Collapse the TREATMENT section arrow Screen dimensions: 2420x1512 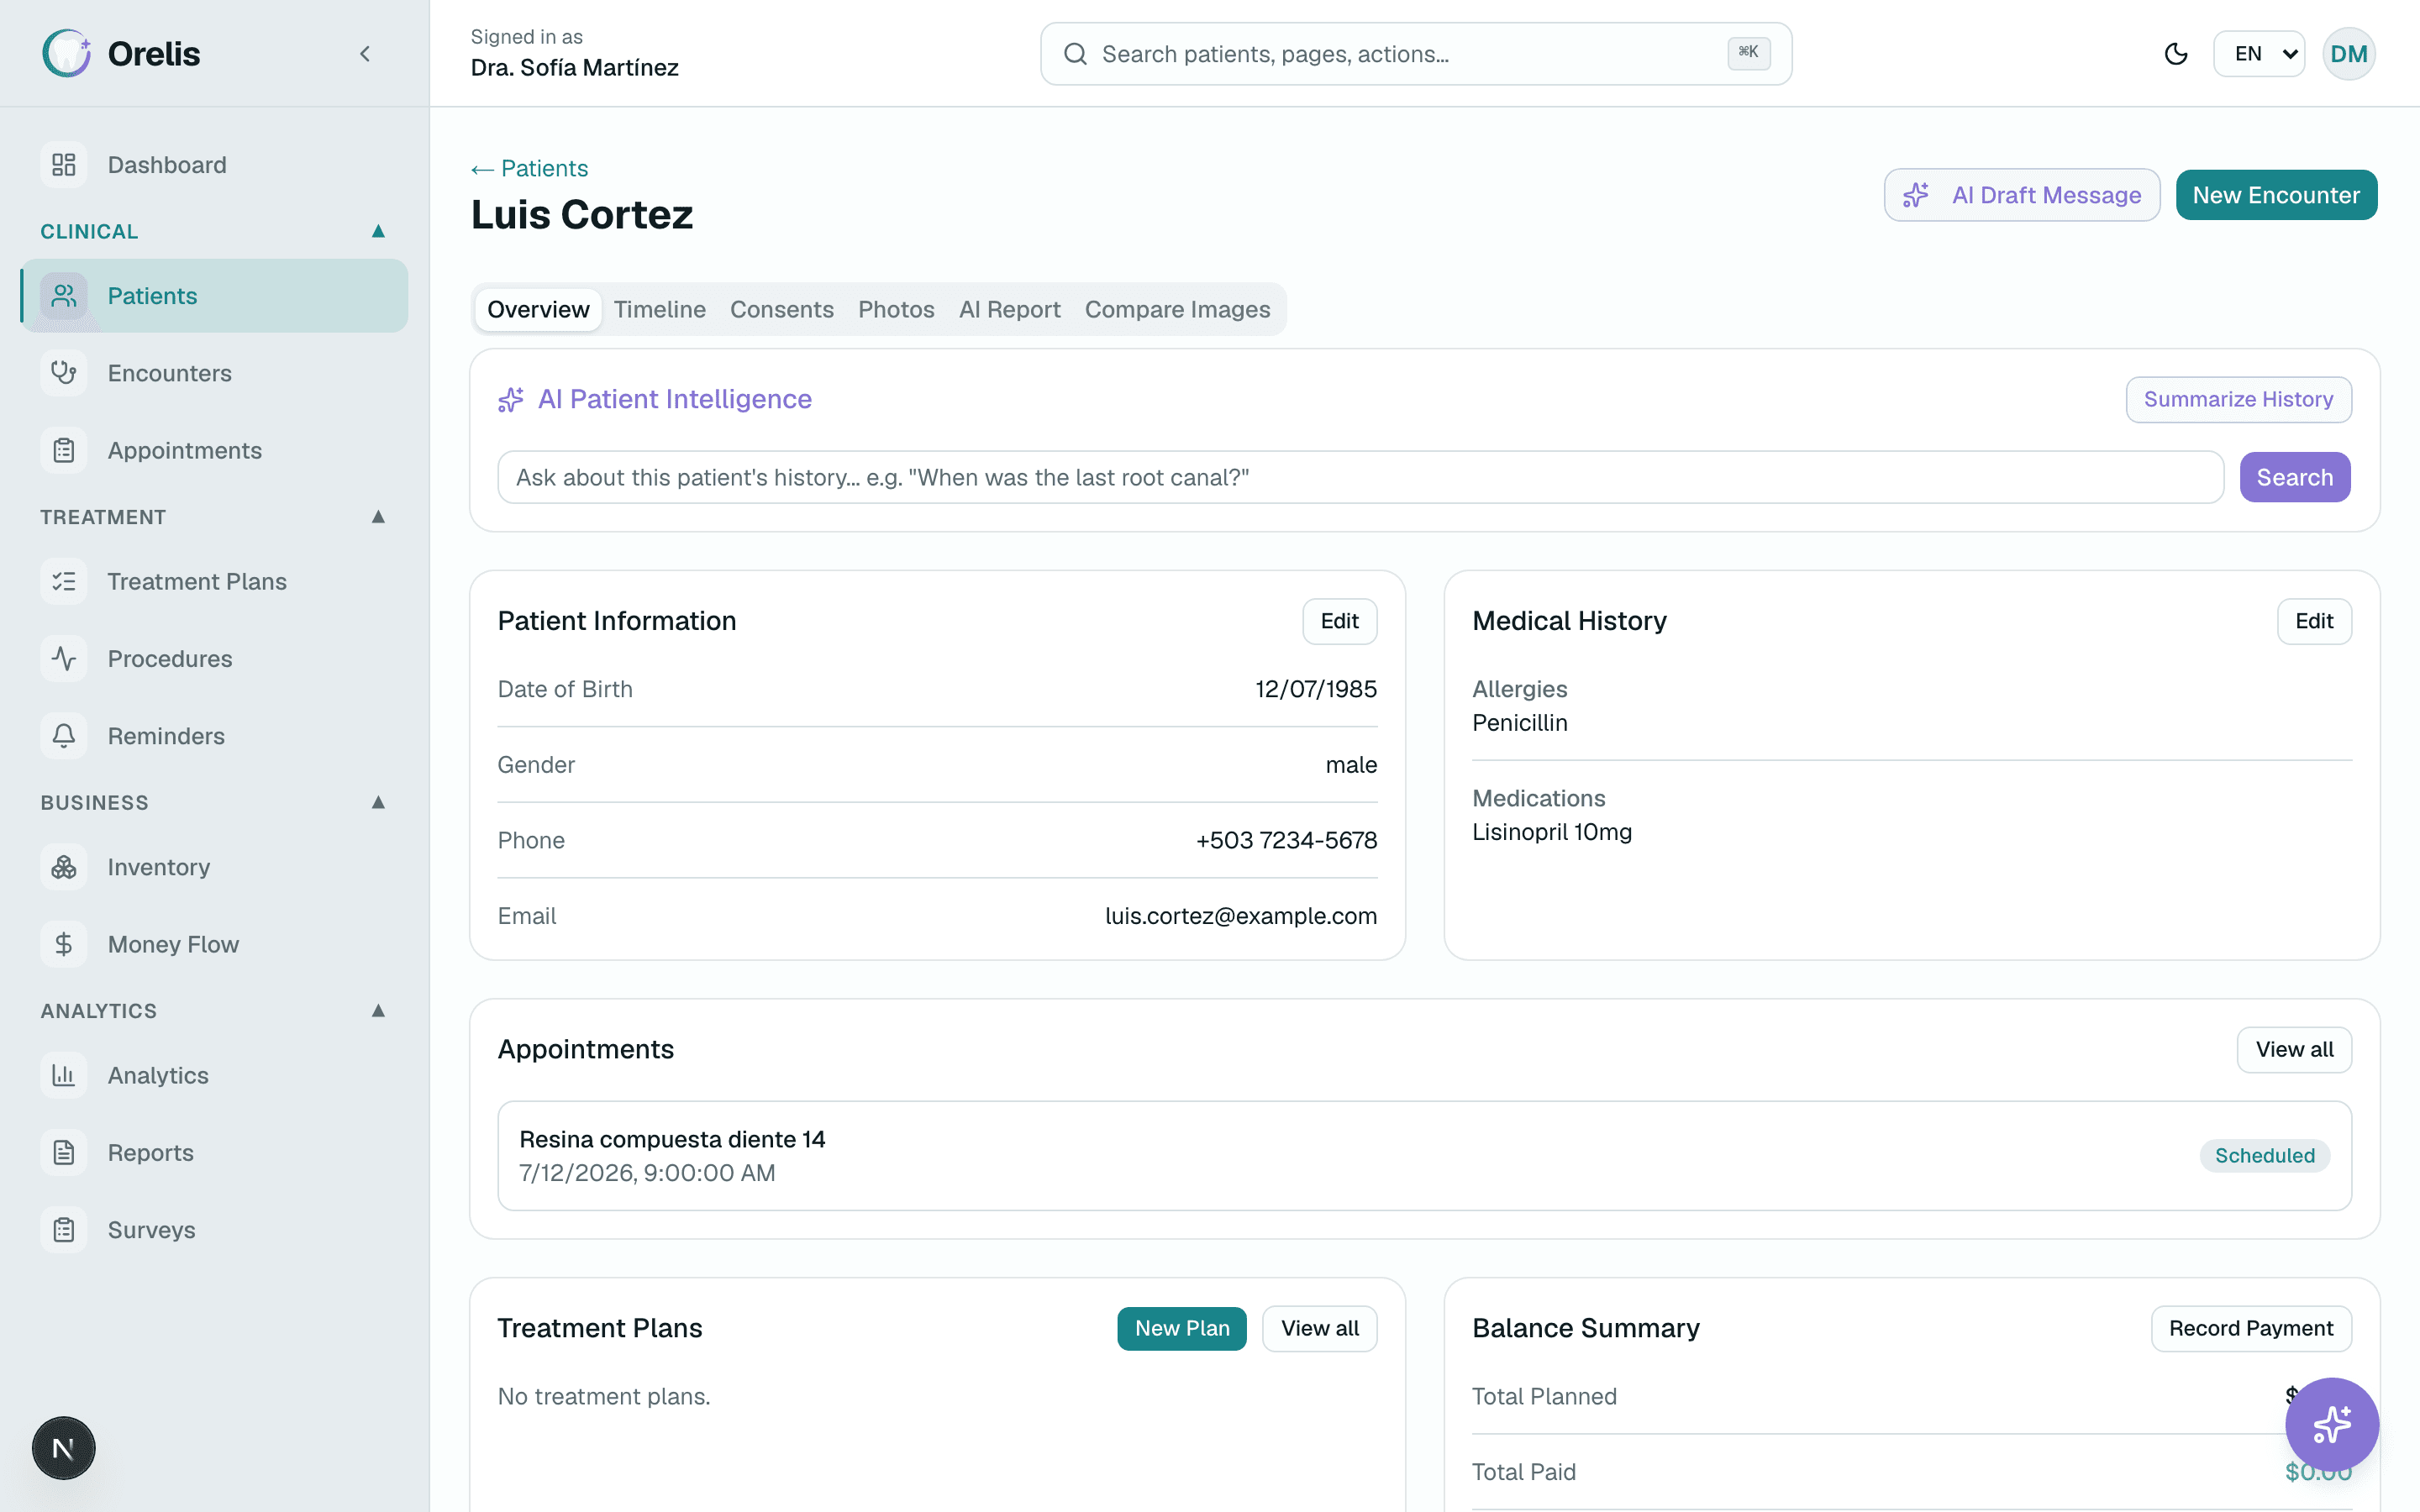point(378,517)
